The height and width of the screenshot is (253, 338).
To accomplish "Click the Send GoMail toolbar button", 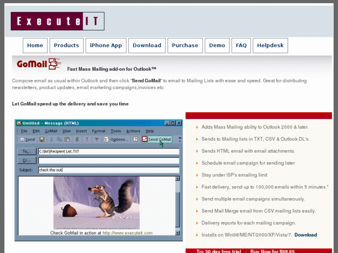I will coord(157,139).
